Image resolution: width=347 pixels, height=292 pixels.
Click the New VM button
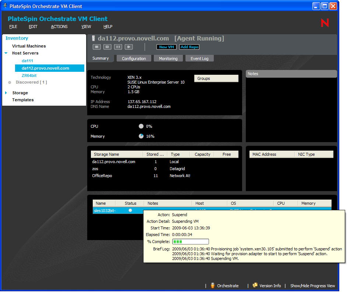[x=167, y=47]
